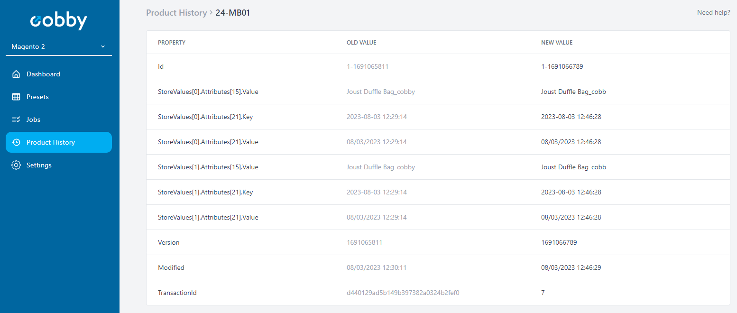
Task: Select Product History in sidebar
Action: click(59, 142)
